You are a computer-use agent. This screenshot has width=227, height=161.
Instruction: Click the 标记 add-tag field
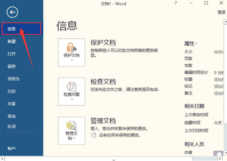pyautogui.click(x=219, y=86)
